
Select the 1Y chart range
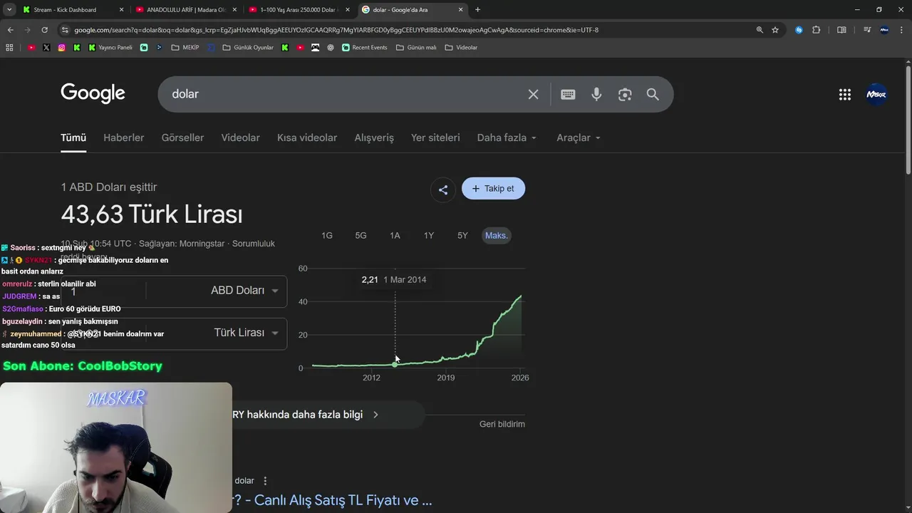point(429,235)
